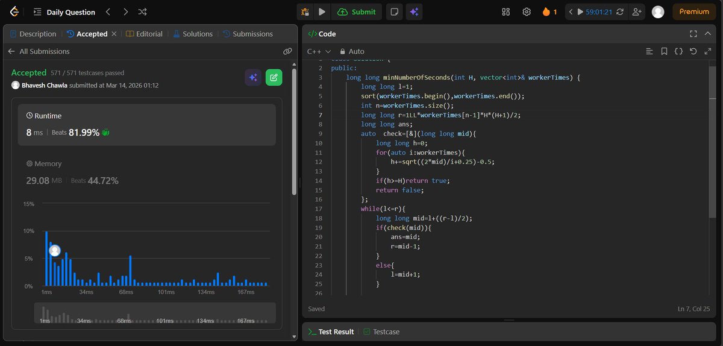Click the Premium button

695,11
